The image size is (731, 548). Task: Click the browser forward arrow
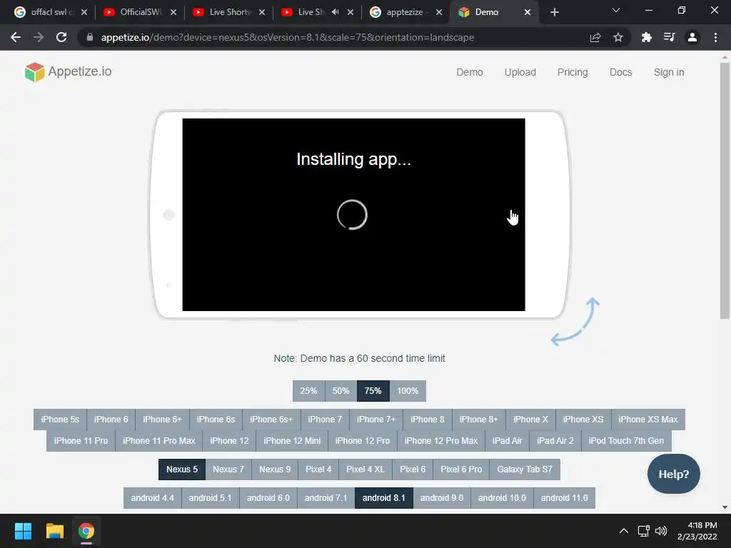(x=39, y=37)
